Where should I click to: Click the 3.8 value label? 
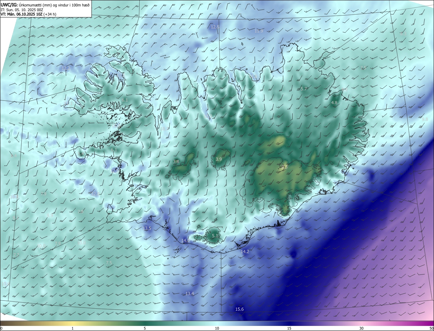click(x=176, y=162)
